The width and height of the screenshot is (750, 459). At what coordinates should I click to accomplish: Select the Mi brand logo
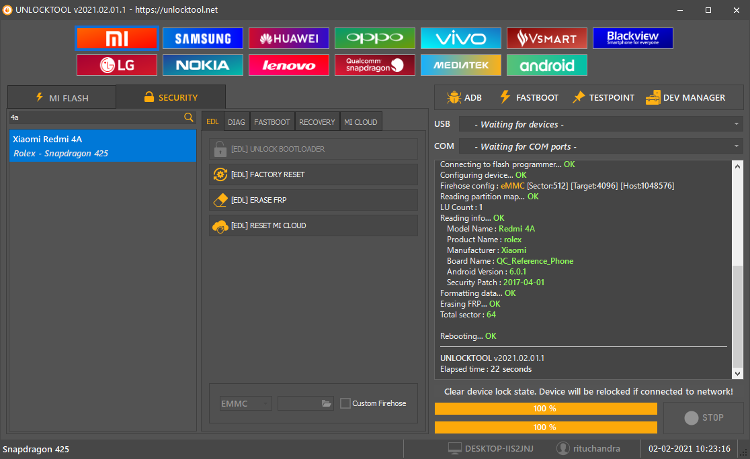click(x=117, y=38)
